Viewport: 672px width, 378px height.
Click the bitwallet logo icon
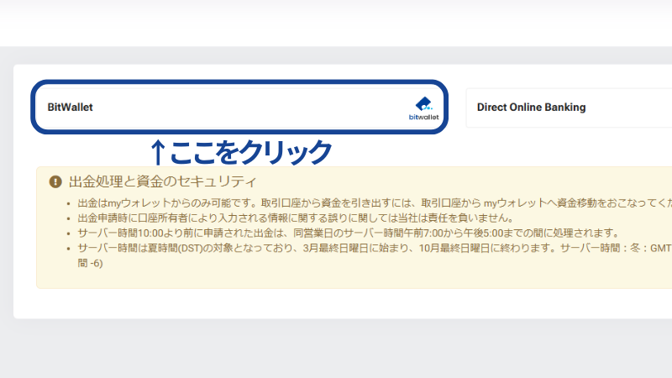[x=423, y=108]
